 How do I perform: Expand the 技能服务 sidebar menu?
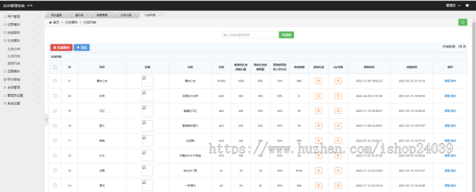pyautogui.click(x=22, y=32)
